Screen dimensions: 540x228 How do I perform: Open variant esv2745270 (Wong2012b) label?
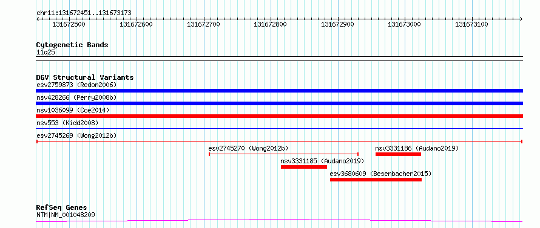click(x=248, y=148)
